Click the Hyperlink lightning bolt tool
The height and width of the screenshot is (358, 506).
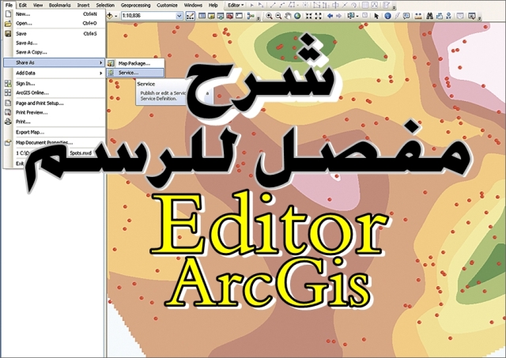[397, 16]
